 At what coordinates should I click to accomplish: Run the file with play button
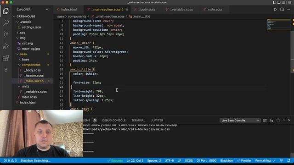[275, 10]
